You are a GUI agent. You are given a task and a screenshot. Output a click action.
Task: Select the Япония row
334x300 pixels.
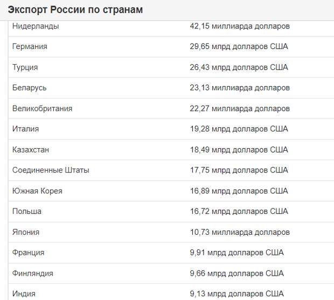(x=171, y=232)
